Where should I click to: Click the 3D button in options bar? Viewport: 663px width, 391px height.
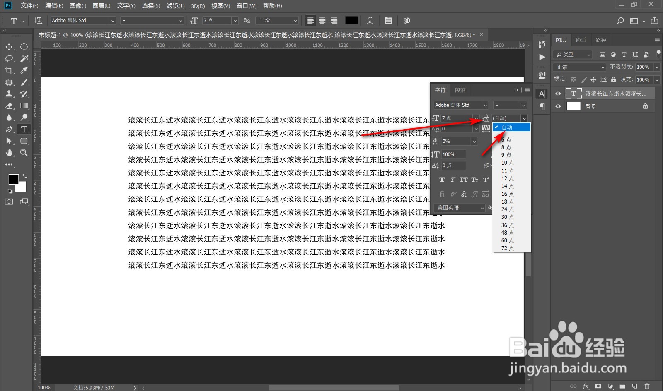pos(407,20)
